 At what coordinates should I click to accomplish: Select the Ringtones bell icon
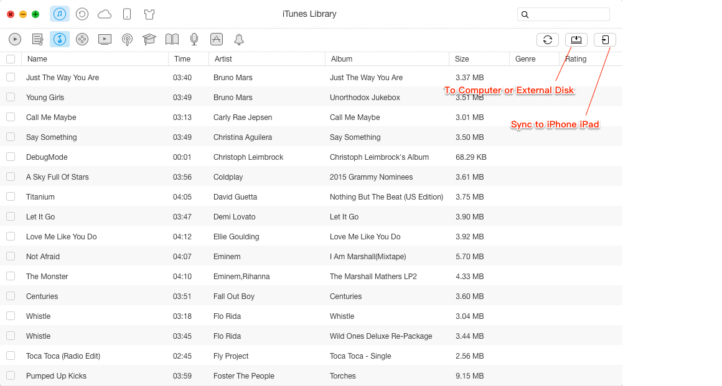[239, 40]
